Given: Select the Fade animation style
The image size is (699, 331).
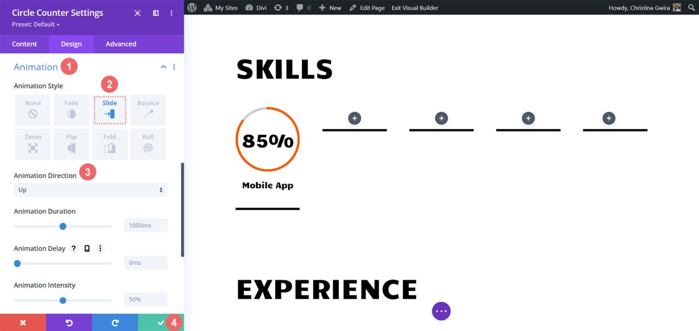Looking at the screenshot, I should 71,110.
